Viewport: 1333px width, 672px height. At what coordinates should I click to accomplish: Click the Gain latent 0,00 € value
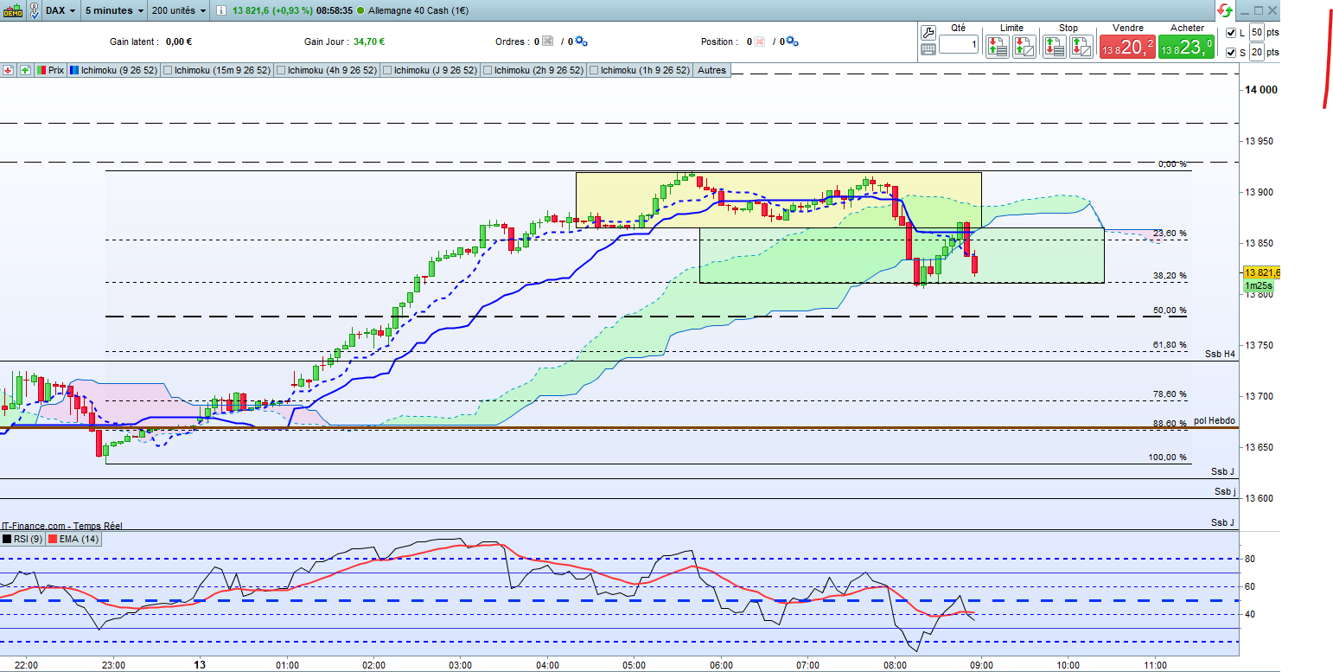[x=178, y=42]
